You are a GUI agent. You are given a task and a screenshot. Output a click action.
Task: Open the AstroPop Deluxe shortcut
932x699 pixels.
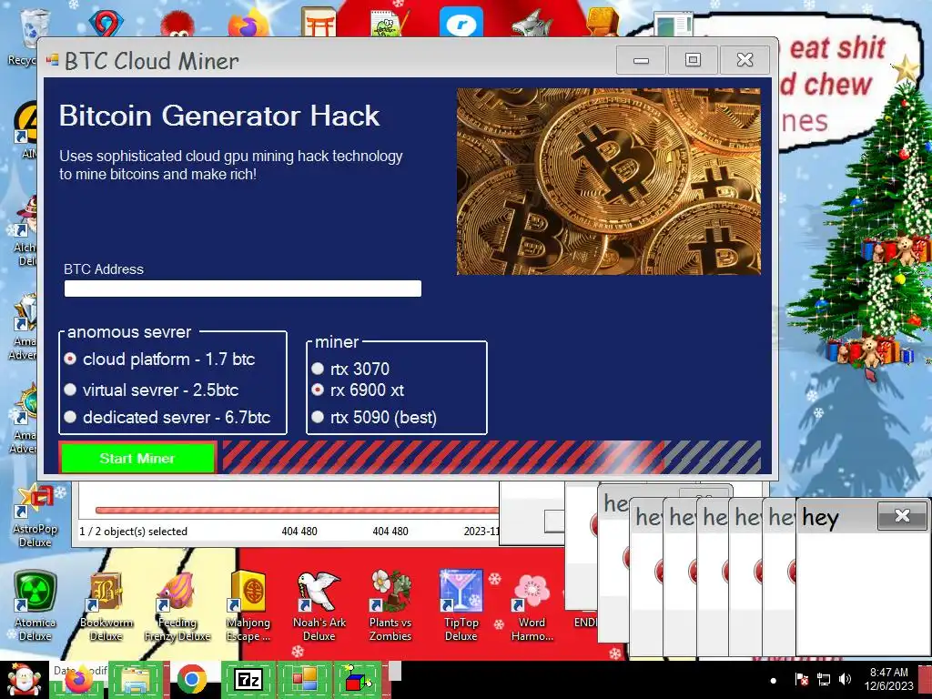tap(35, 516)
